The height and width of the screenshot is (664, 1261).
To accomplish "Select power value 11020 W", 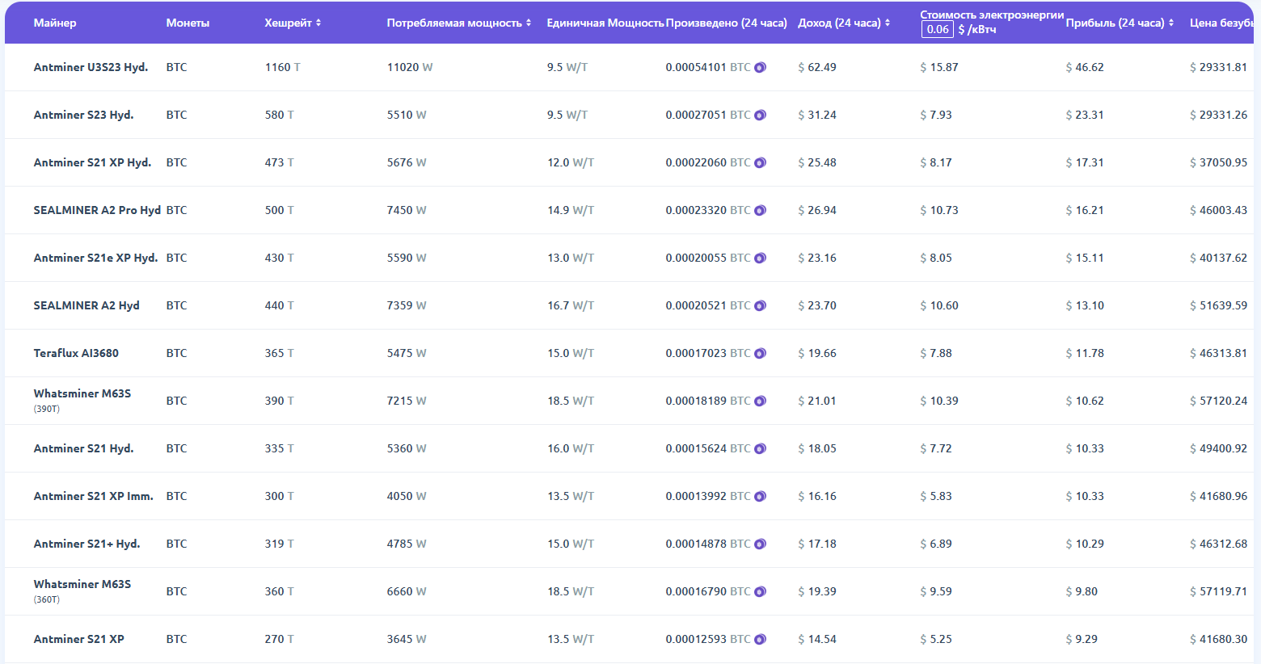I will [x=410, y=67].
